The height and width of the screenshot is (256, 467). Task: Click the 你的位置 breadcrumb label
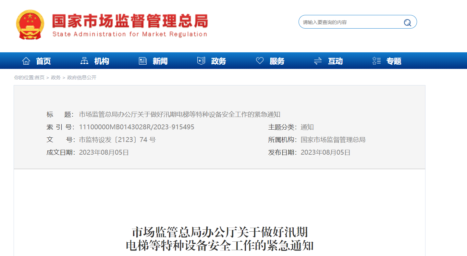[x=24, y=78]
